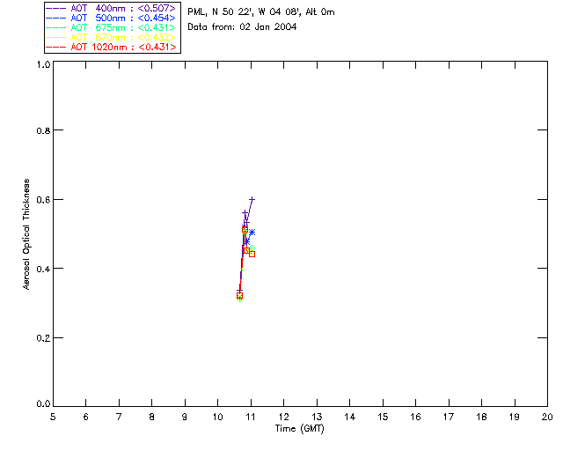Click x-axis tick label 11
563x451 pixels.
251,417
